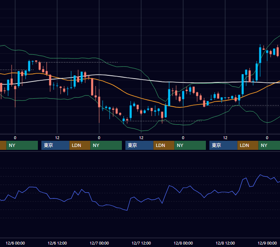Click the LDN session block on 12/8

tap(248, 145)
